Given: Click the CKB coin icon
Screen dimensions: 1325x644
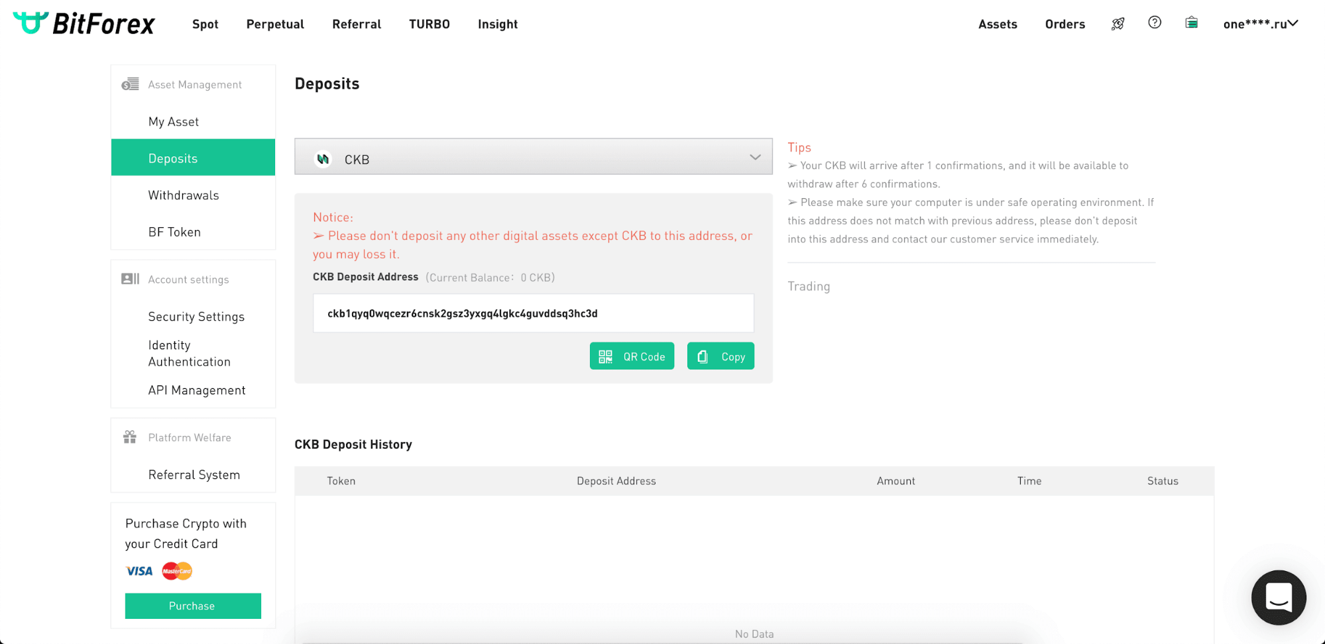Looking at the screenshot, I should (323, 159).
